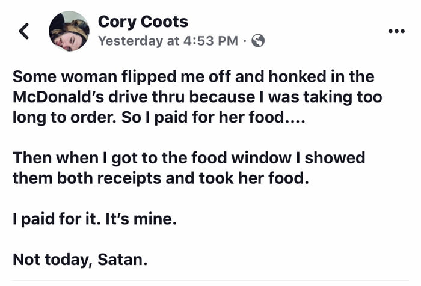Go back using the left chevron arrow

pyautogui.click(x=25, y=32)
